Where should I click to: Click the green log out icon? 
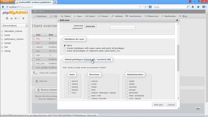(11, 18)
